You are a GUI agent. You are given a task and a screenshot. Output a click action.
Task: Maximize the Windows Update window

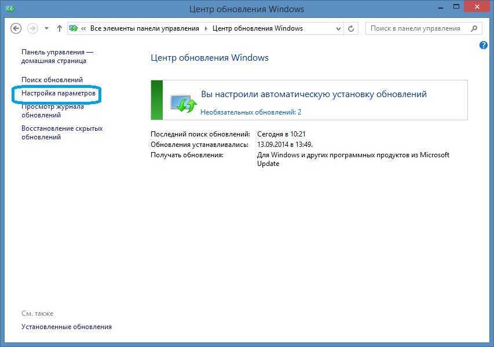click(456, 6)
